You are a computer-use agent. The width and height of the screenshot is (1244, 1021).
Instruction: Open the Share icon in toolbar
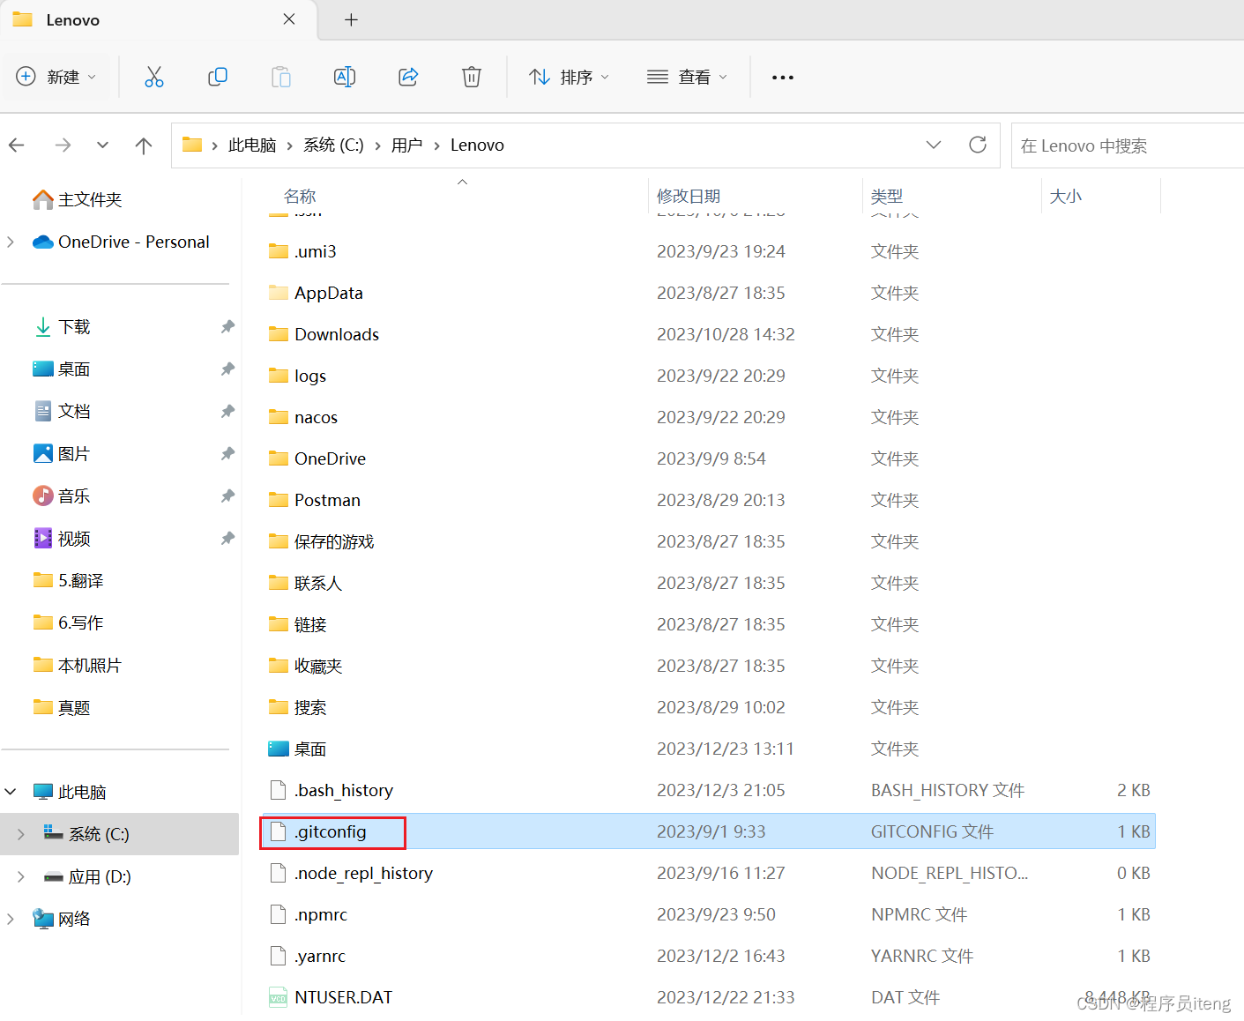pyautogui.click(x=408, y=77)
